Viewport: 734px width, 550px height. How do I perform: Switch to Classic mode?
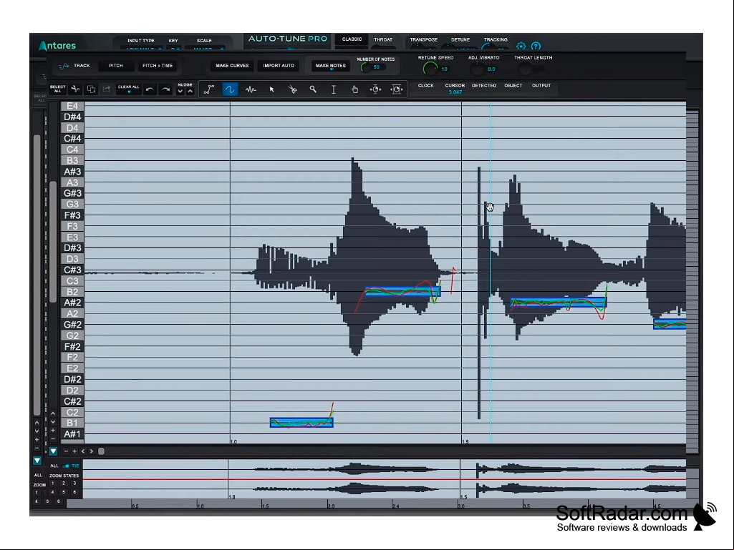352,39
